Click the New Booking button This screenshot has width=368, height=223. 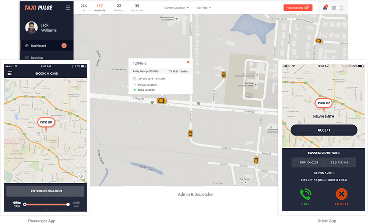click(297, 8)
